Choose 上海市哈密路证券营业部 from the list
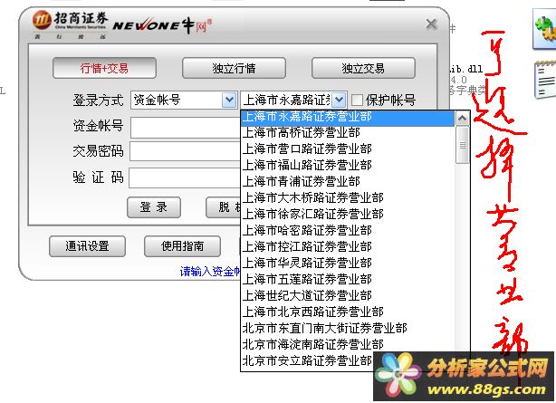Viewport: 556px width, 403px height. [x=348, y=231]
